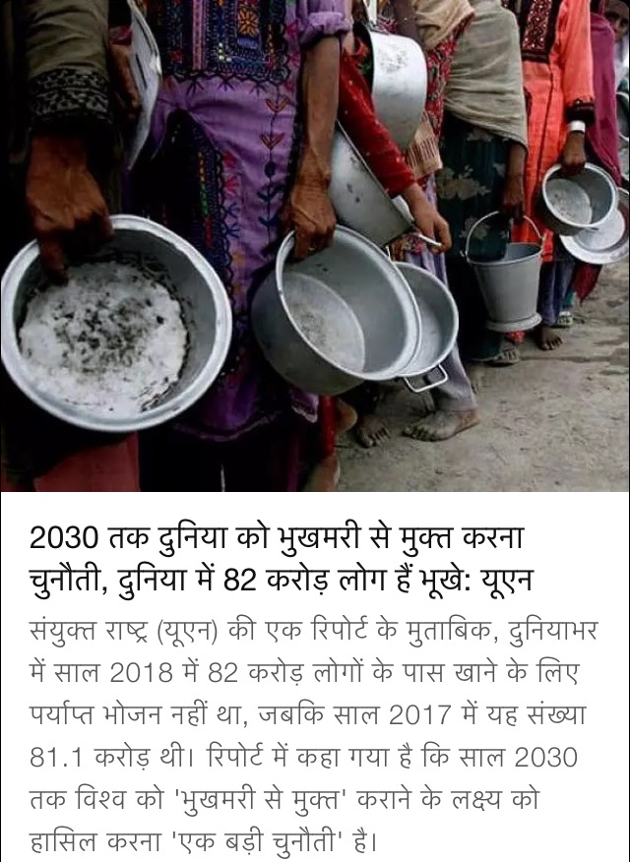Click the summary line 'संयुक्त राष्ट्र (यूएन) की एक रिपोर्ट'
630x862 pixels.
[x=312, y=630]
